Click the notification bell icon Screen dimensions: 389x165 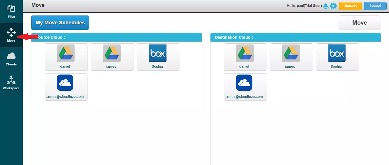[326, 6]
